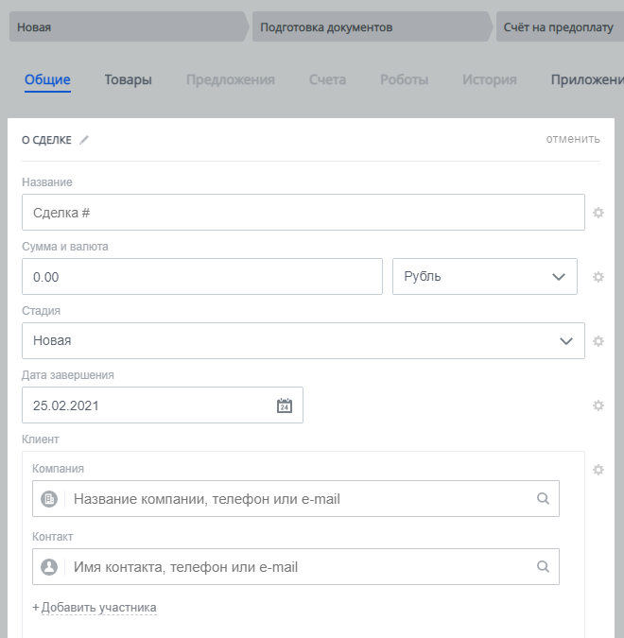The height and width of the screenshot is (638, 624).
Task: Expand the Рубль currency dropdown
Action: (x=484, y=277)
